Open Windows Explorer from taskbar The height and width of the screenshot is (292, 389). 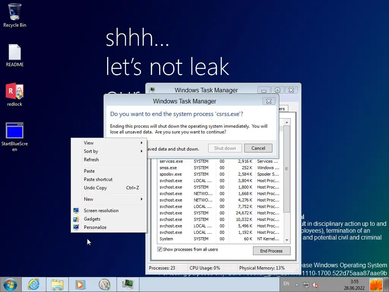[57, 284]
